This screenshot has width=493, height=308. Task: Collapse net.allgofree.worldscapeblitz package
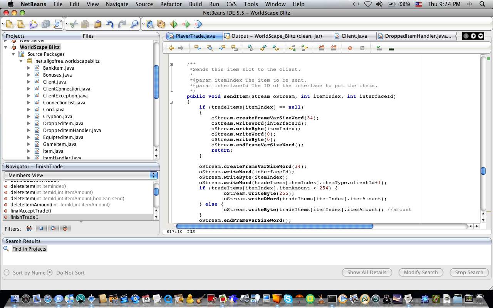pos(21,61)
